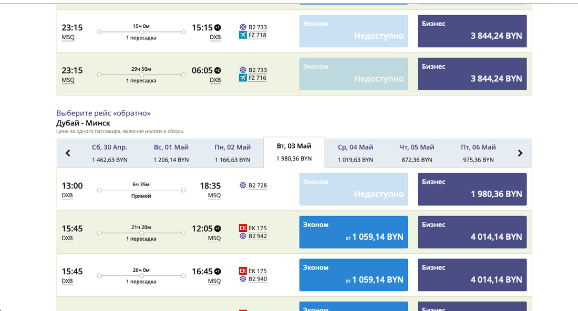This screenshot has height=311, width=578.
Task: Select the Сб, 30 Апр. date tab
Action: tap(110, 153)
